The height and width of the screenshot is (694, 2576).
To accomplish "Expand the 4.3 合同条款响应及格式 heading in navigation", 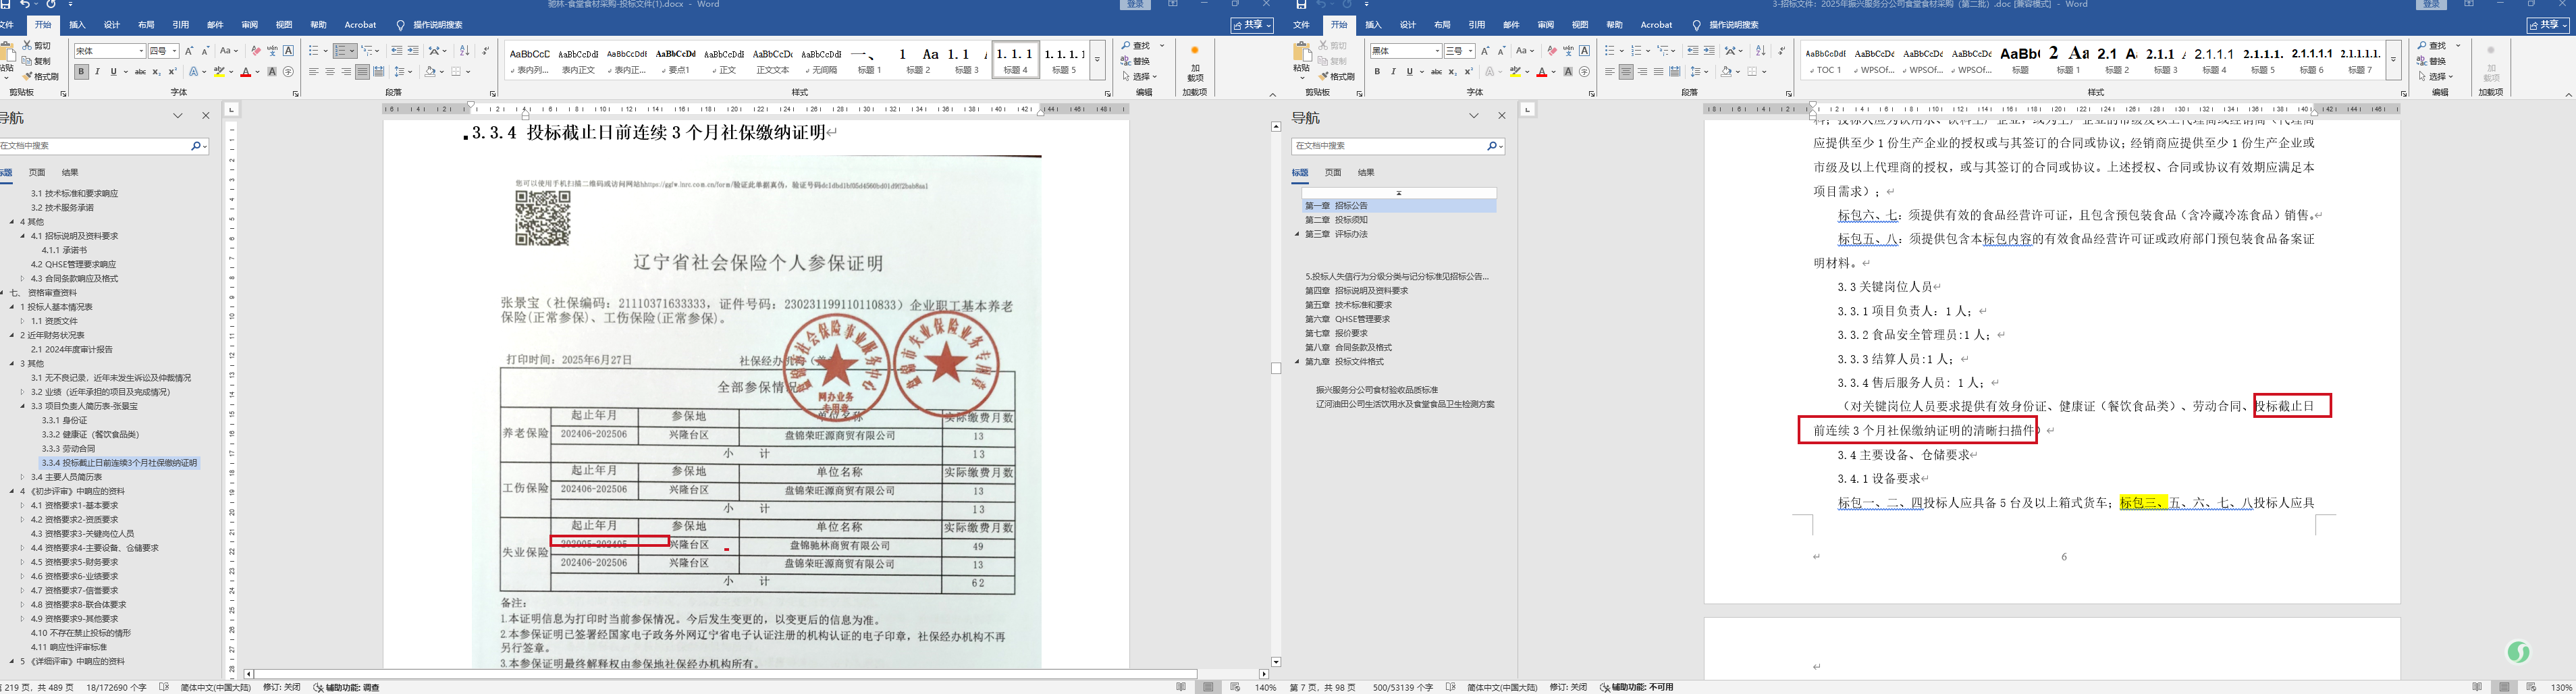I will [x=22, y=278].
